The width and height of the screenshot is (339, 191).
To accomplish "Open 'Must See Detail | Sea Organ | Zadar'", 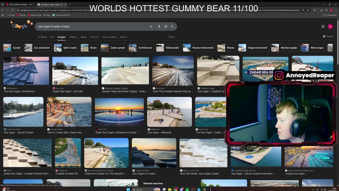I will coord(199,174).
